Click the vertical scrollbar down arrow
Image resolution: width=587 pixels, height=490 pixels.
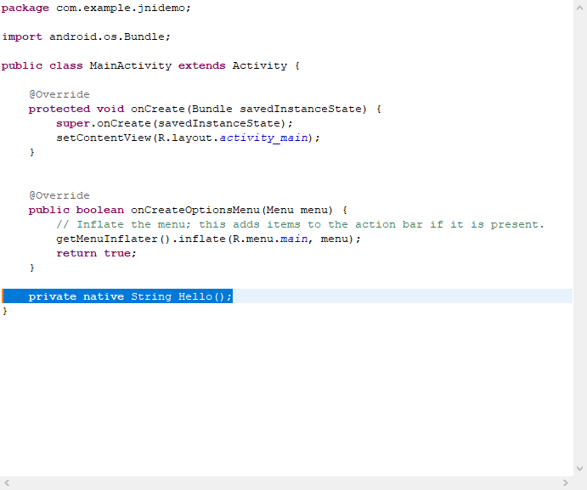(580, 469)
